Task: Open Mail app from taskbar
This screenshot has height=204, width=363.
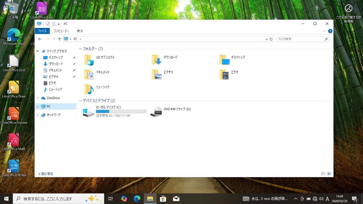Action: [176, 199]
